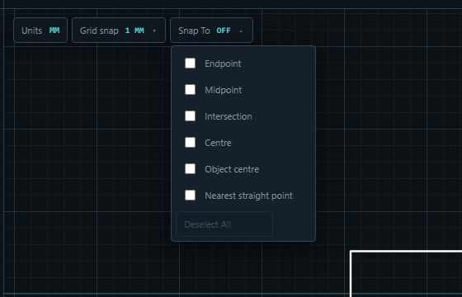Image resolution: width=462 pixels, height=297 pixels.
Task: Turn on Object centre snapping checkbox
Action: (x=190, y=169)
